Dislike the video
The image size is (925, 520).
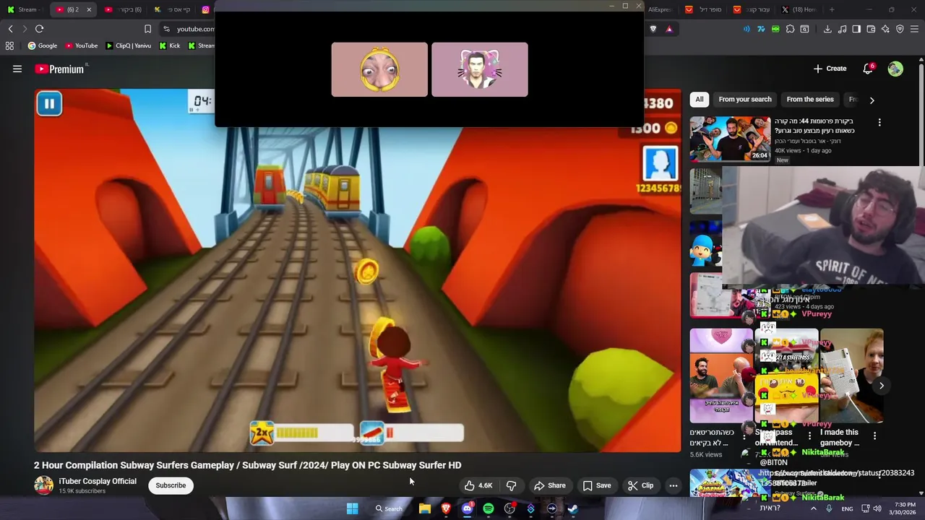tap(511, 485)
